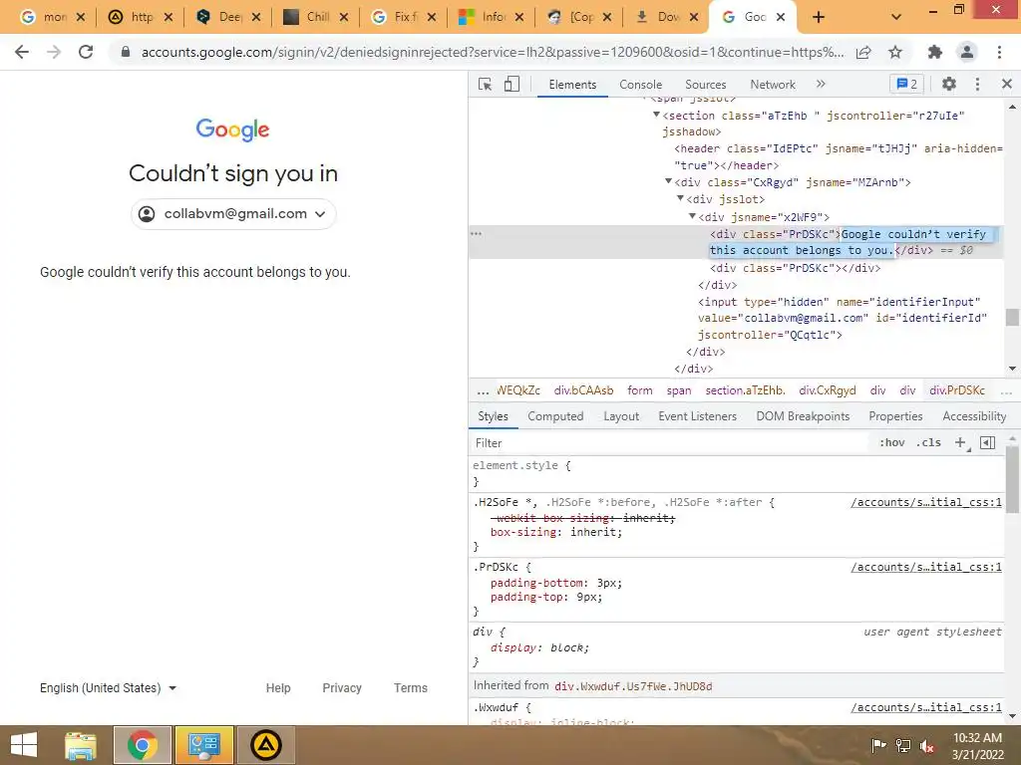Open the Chrome extensions puzzle icon
The height and width of the screenshot is (765, 1021).
coord(935,52)
